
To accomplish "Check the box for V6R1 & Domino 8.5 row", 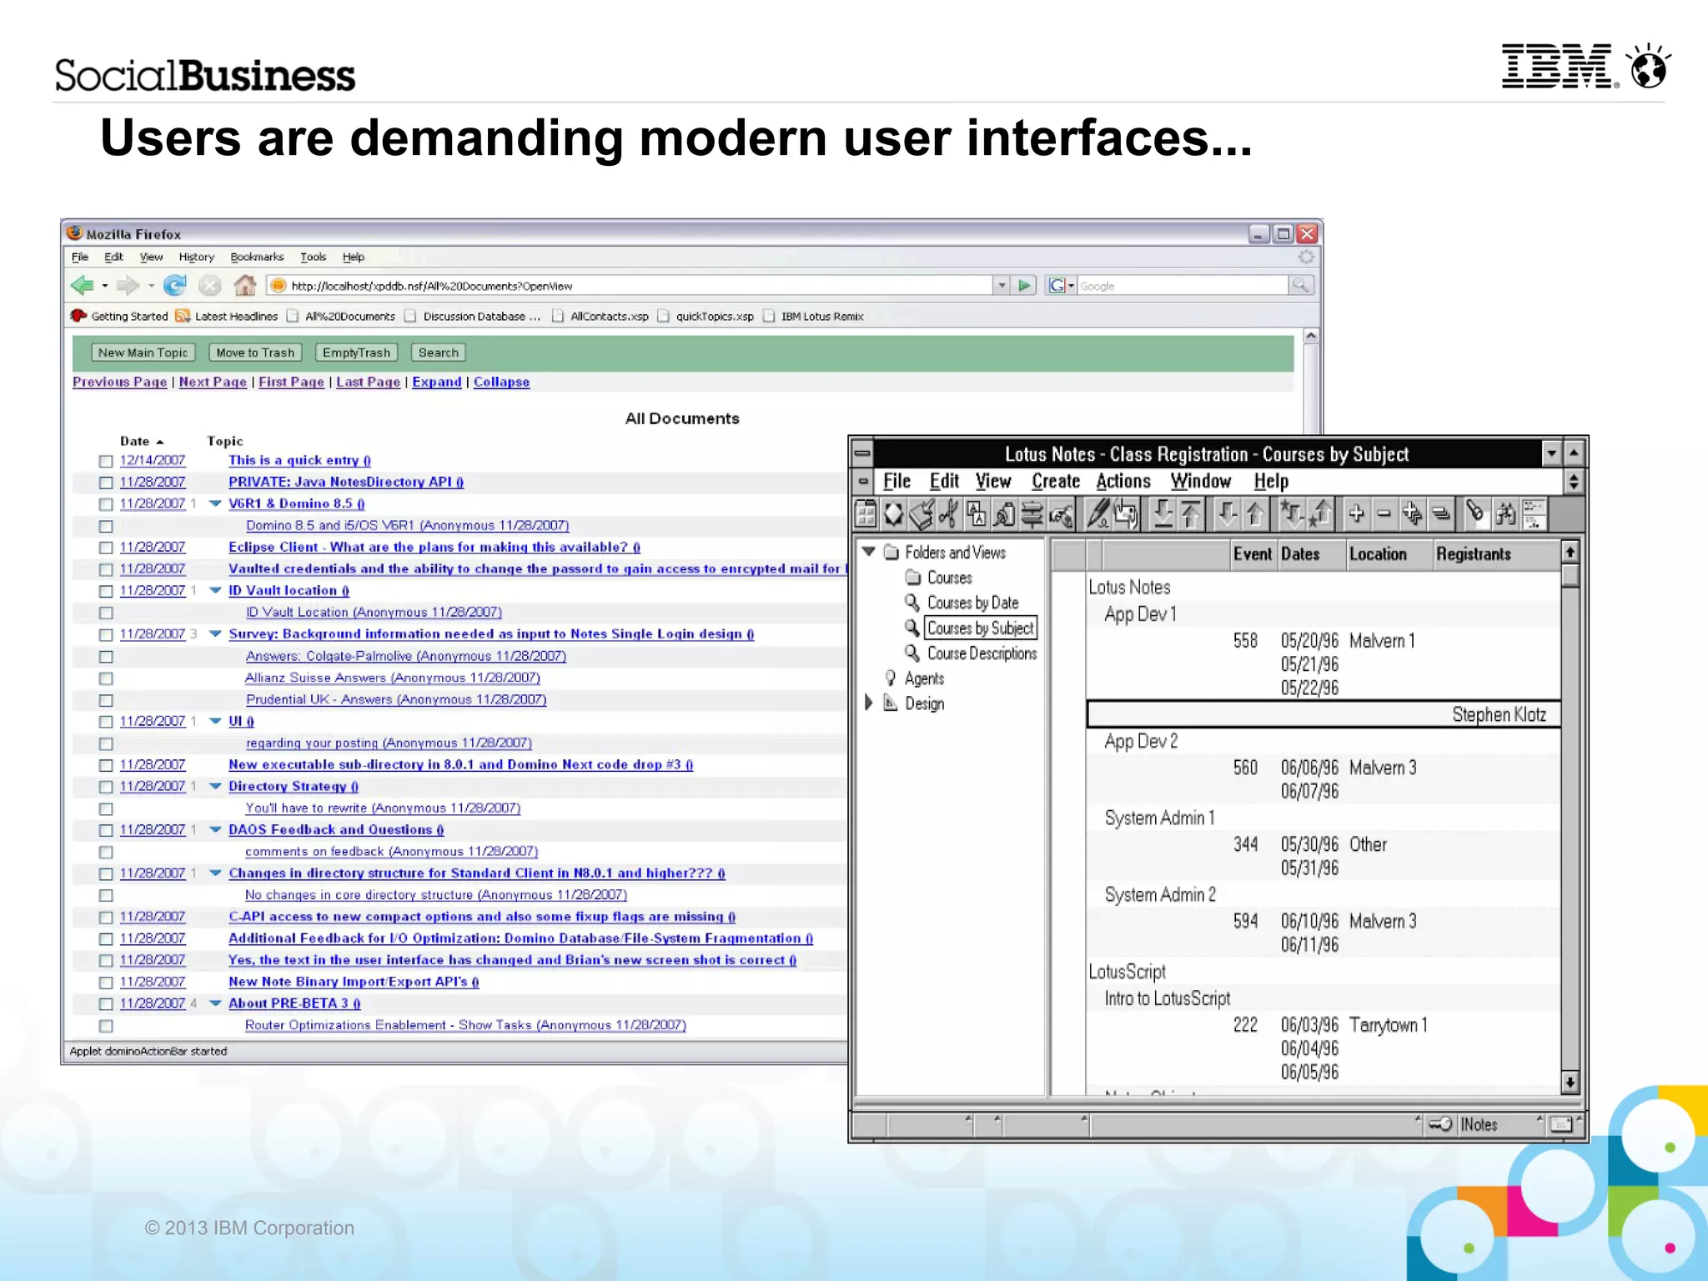I will pos(106,504).
